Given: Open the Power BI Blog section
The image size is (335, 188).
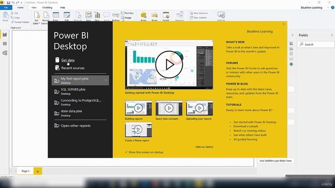Looking at the screenshot, I should pos(237,84).
